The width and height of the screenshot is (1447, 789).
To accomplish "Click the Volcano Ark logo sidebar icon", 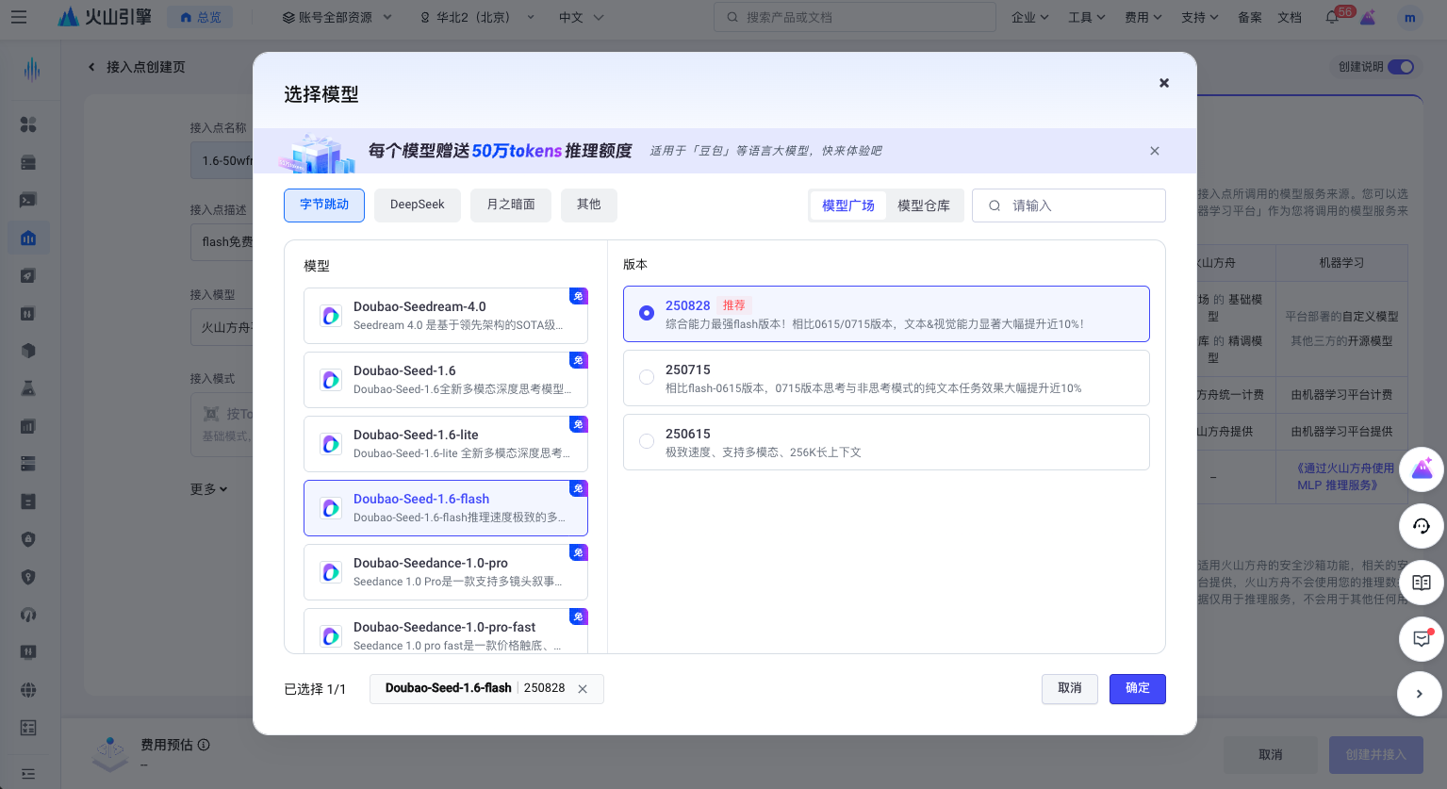I will (31, 69).
